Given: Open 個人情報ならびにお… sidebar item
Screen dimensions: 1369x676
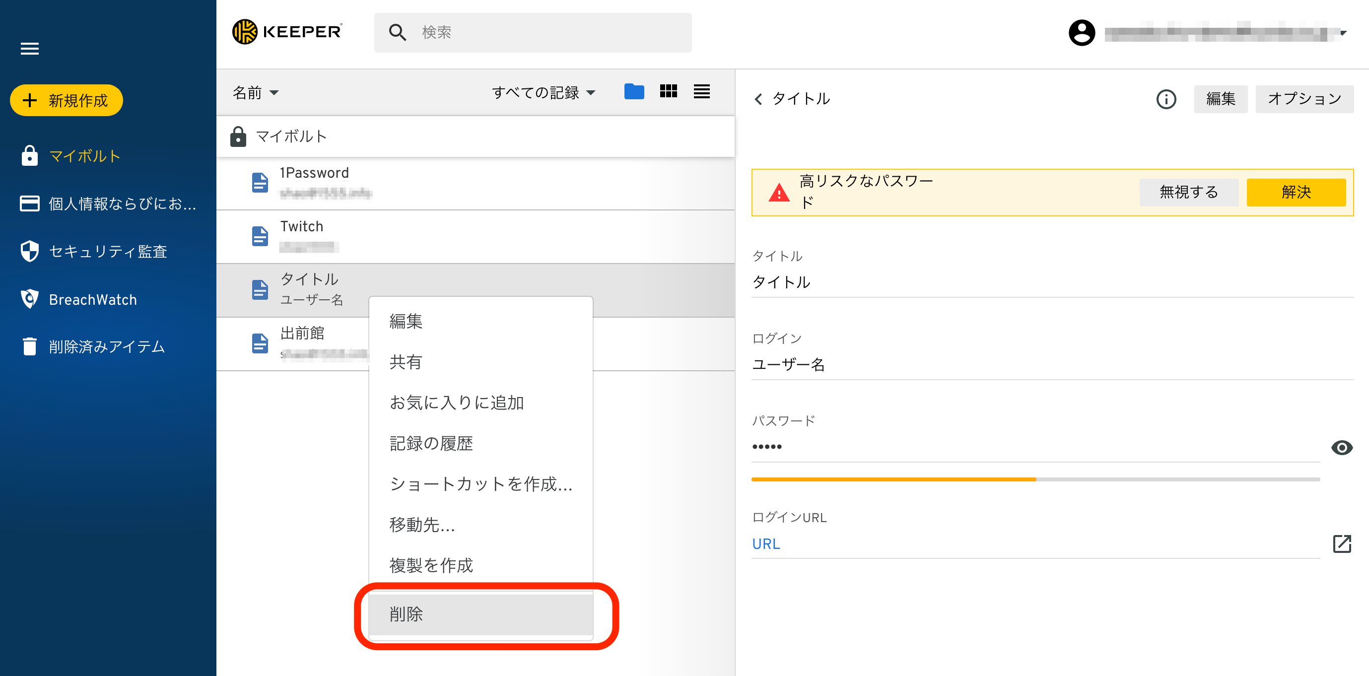Looking at the screenshot, I should pos(108,203).
